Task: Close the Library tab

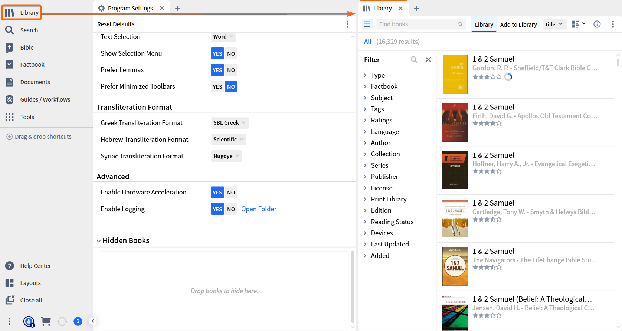Action: (400, 8)
